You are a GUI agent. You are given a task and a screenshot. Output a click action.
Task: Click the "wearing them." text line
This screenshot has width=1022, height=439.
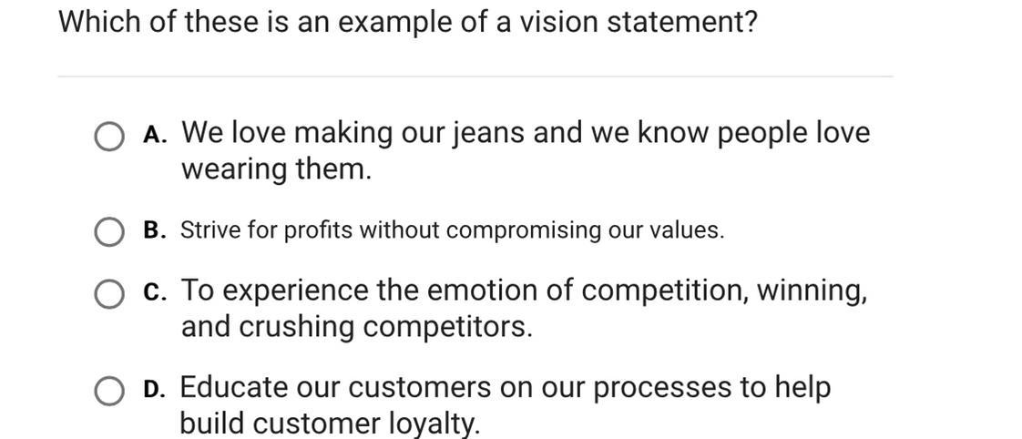click(x=276, y=170)
